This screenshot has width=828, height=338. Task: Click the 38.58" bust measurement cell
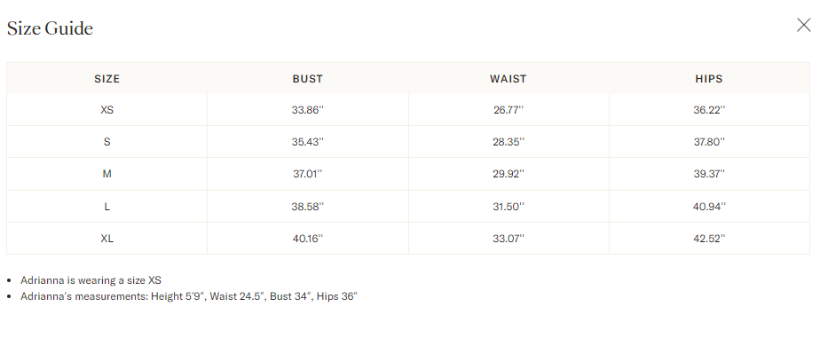click(x=307, y=207)
